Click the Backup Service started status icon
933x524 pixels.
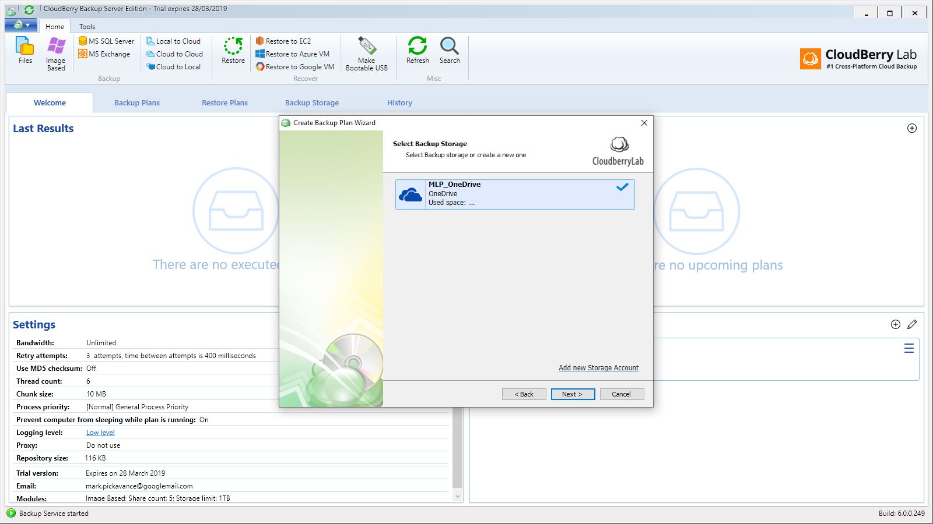click(x=11, y=513)
